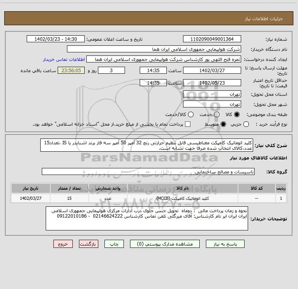The image size is (298, 289).
Task: Click the کد کالا column header
Action: tap(257, 188)
